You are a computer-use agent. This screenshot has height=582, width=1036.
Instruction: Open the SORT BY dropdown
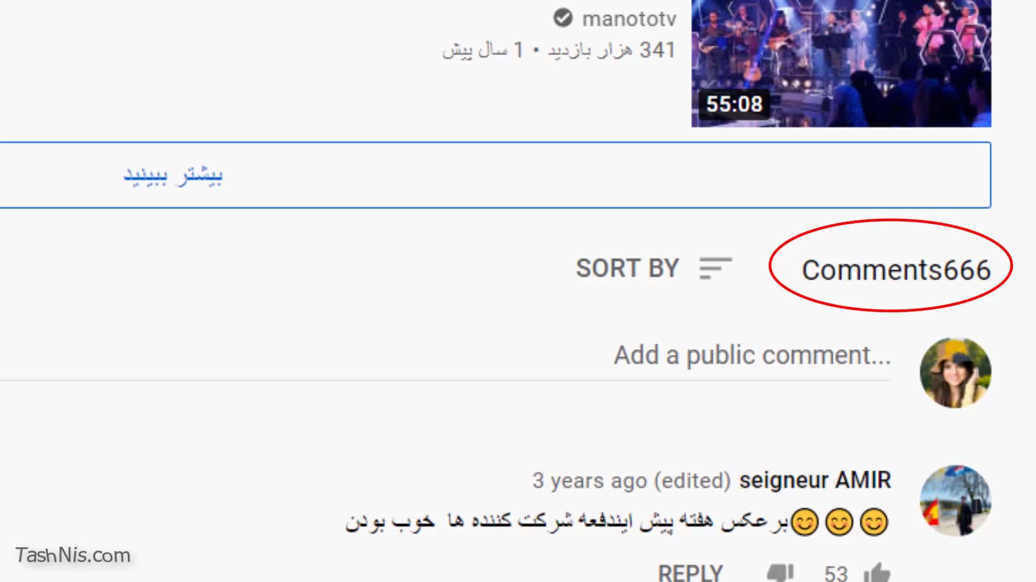pyautogui.click(x=654, y=268)
